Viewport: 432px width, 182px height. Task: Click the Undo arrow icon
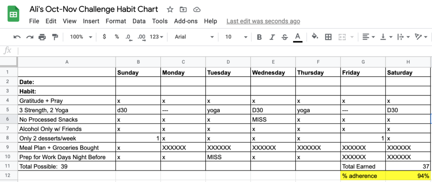click(x=17, y=37)
